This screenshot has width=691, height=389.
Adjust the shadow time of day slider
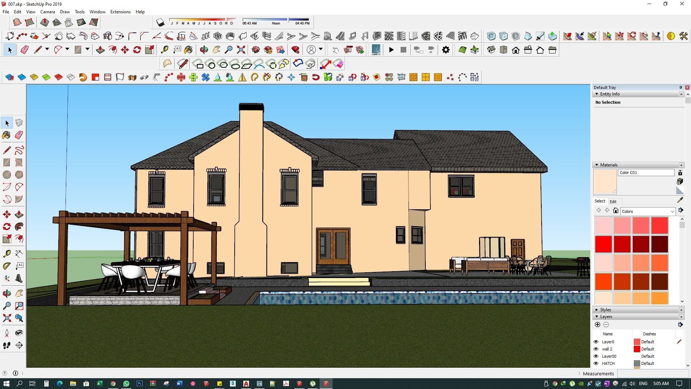coord(288,19)
